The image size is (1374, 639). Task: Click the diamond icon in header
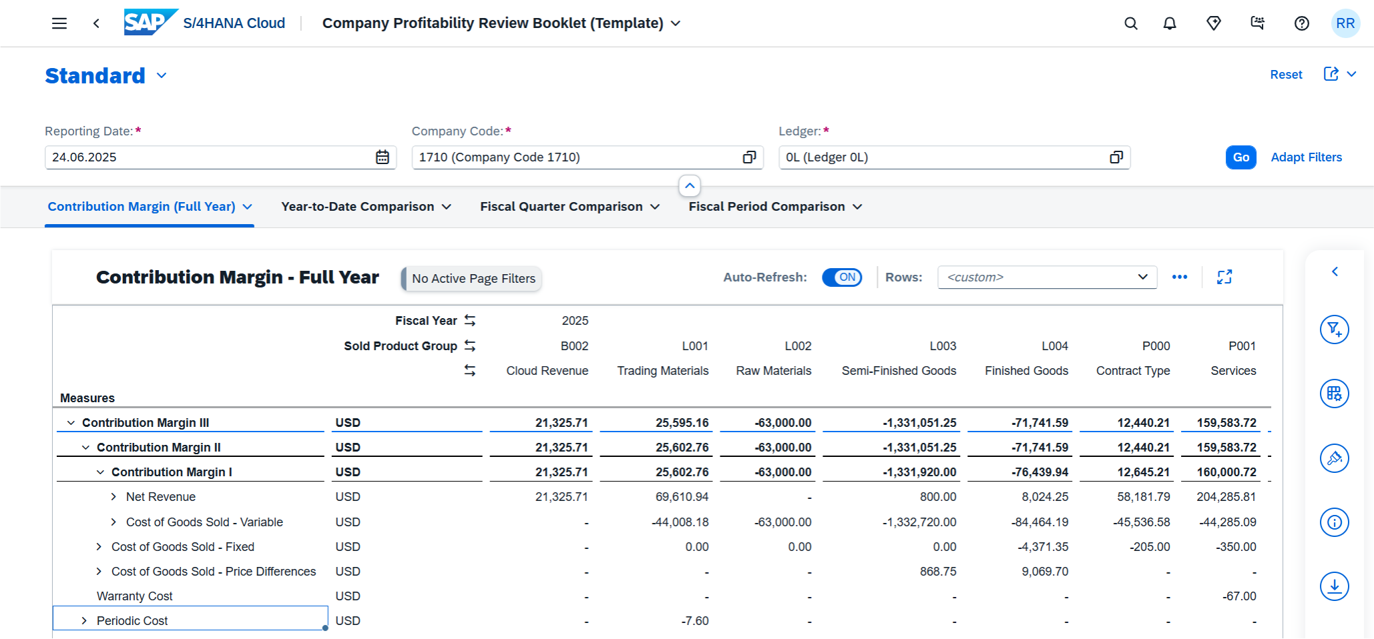[1214, 23]
